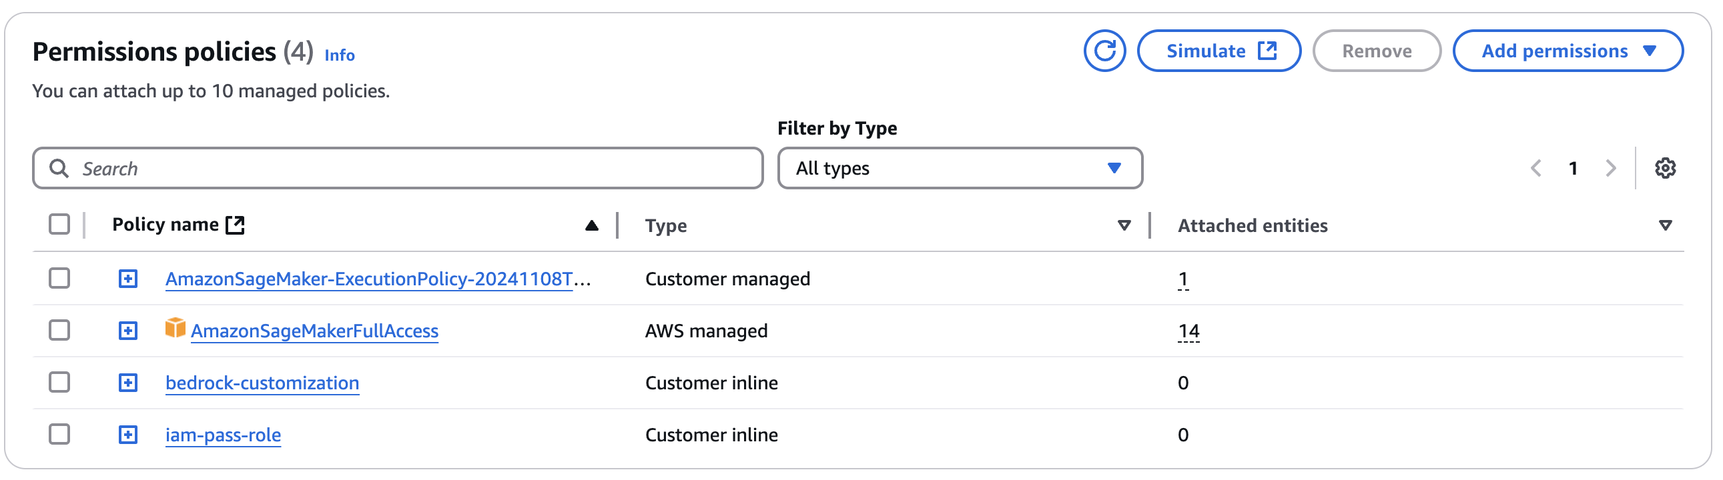Sort by Policy name using the ascending arrow
1723x480 pixels.
coord(591,226)
